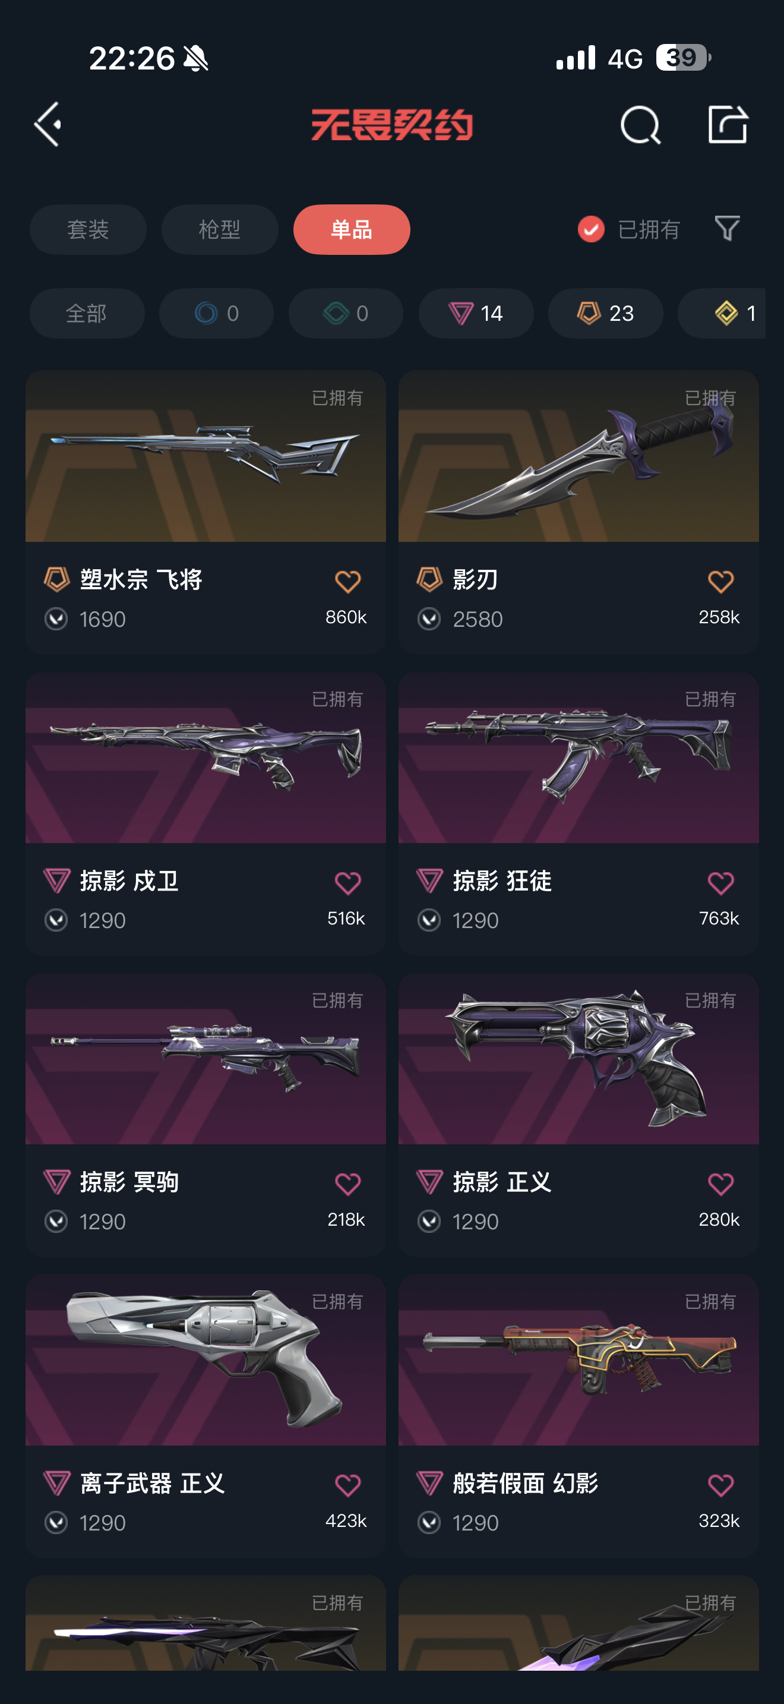Open the 掠影 戍卫 rifle thumbnail
This screenshot has height=1704, width=784.
(206, 758)
